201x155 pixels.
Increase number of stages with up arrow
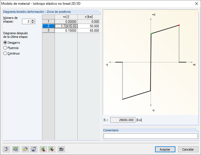pyautogui.click(x=33, y=20)
